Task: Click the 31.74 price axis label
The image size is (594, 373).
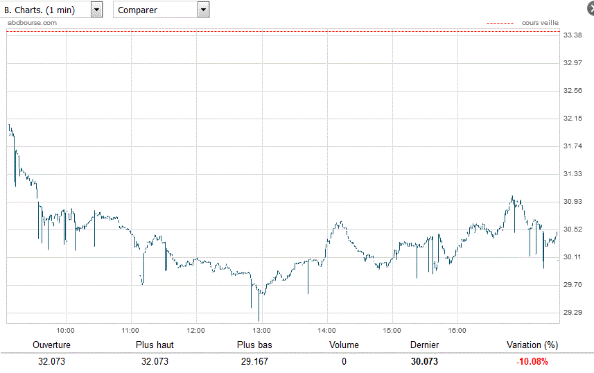Action: [x=573, y=146]
